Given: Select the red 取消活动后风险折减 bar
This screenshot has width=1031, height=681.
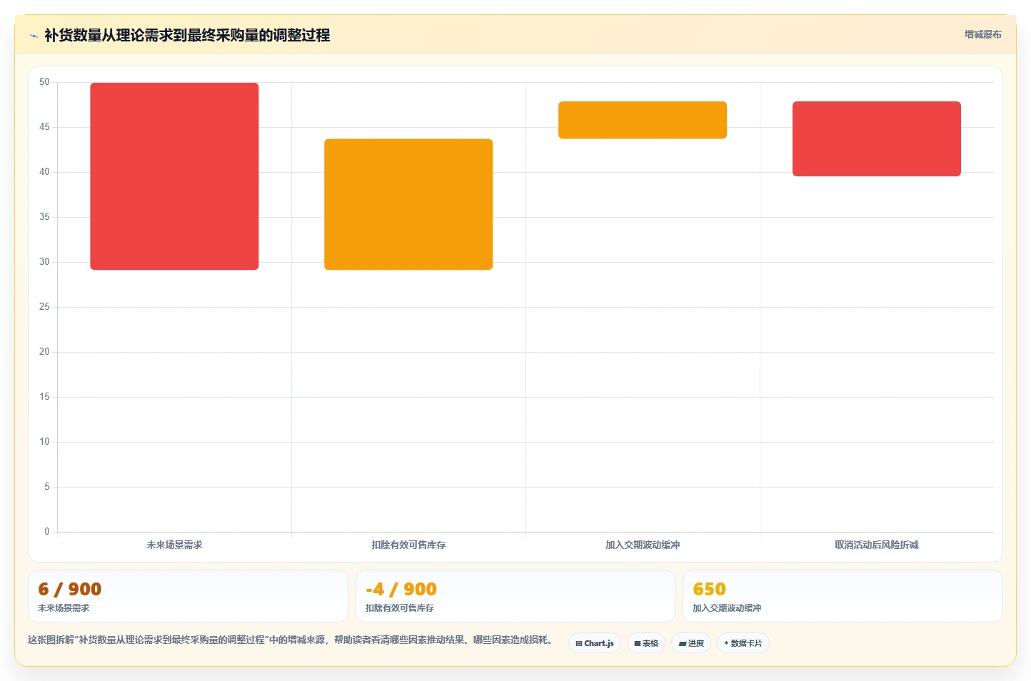Looking at the screenshot, I should click(877, 138).
